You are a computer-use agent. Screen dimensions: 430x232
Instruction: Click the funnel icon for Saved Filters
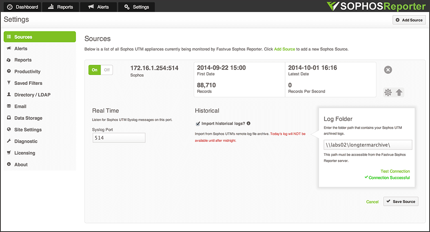pyautogui.click(x=9, y=82)
